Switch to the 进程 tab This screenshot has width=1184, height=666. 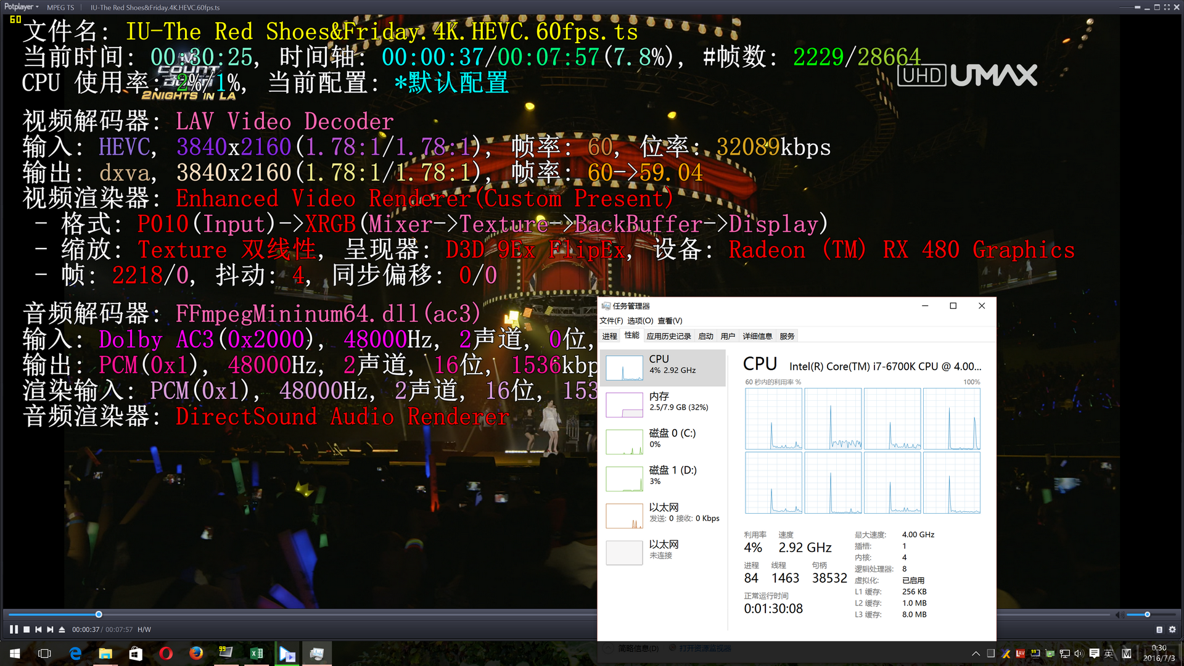pyautogui.click(x=610, y=336)
